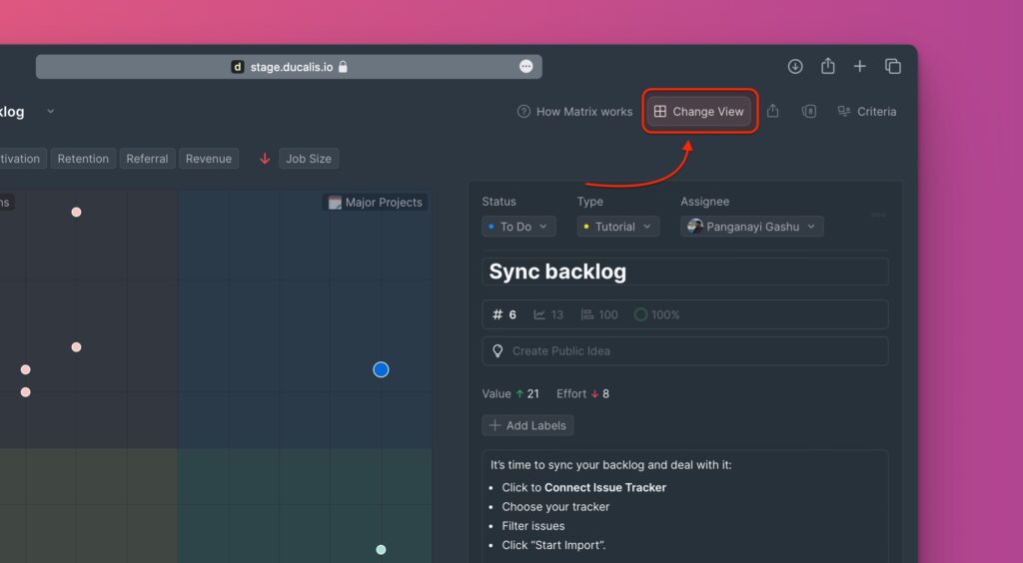Toggle the Referral criterion filter
This screenshot has height=563, width=1023.
tap(147, 159)
